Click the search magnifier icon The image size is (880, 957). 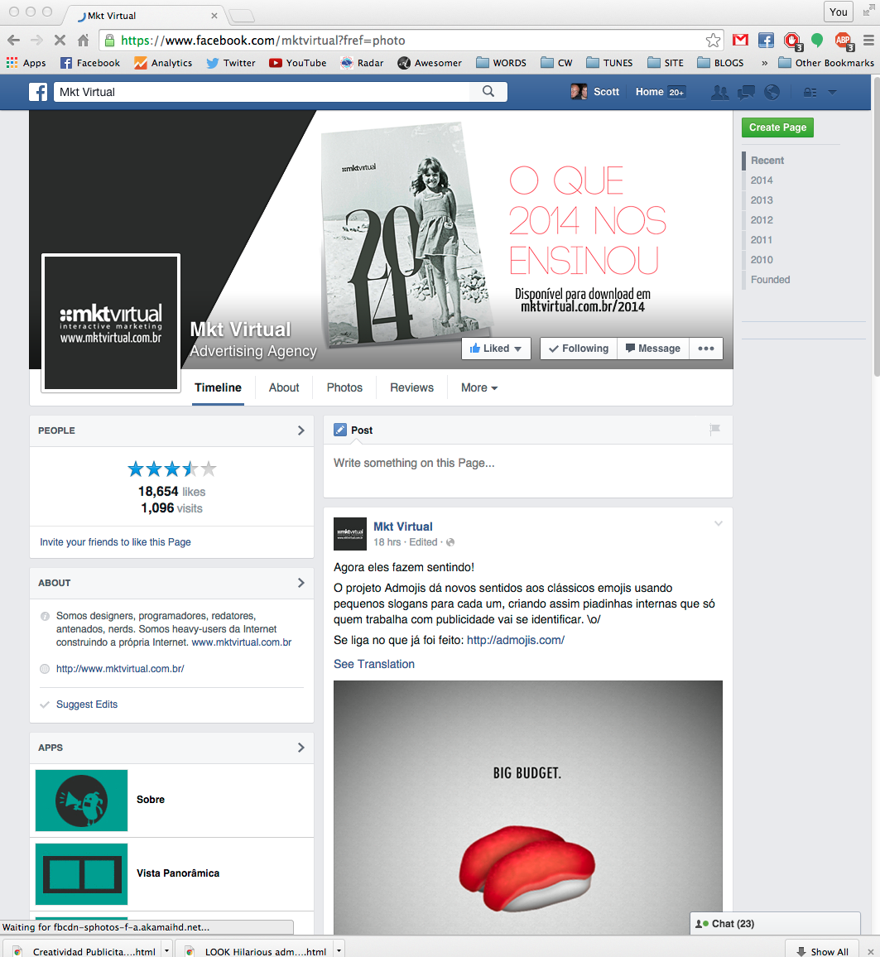488,92
